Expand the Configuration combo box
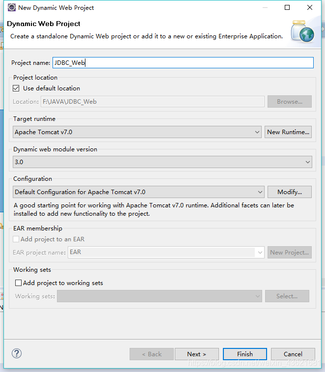Viewport: 325px width, 372px height. [x=138, y=192]
